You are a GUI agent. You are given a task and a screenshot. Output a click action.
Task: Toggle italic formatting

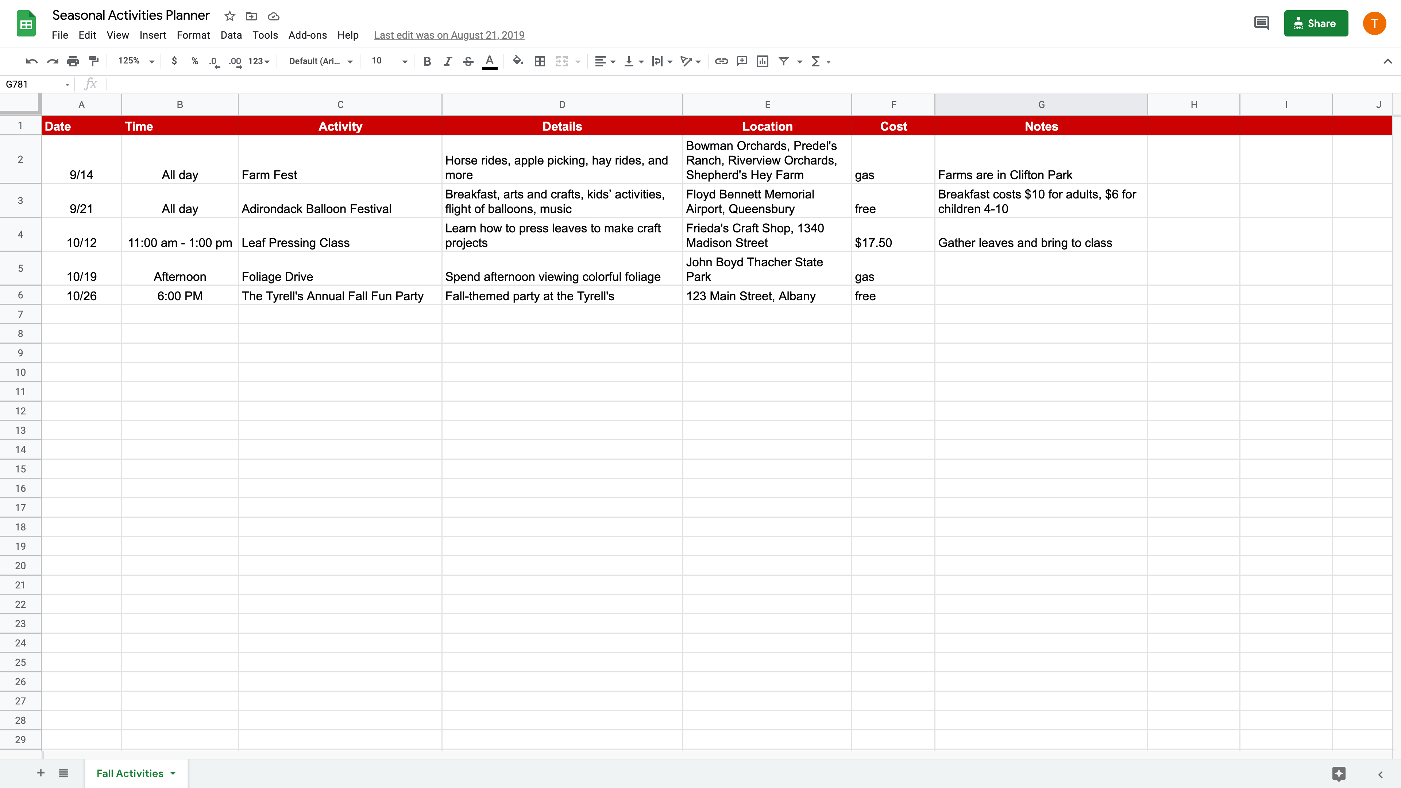(x=448, y=61)
